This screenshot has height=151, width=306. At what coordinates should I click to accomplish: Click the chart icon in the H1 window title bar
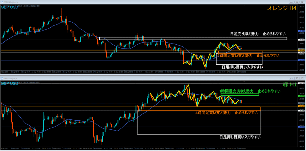click(2, 78)
